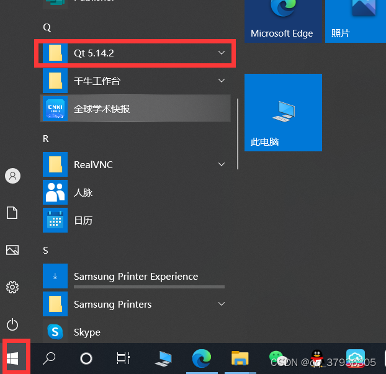Viewport: 386px width, 374px height.
Task: Open 千牛工作台 folder icon
Action: (55, 81)
